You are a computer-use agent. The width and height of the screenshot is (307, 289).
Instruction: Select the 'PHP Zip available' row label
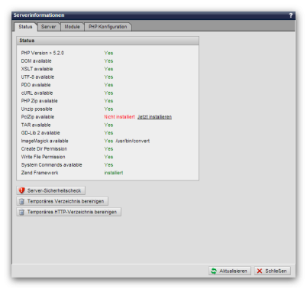[40, 101]
